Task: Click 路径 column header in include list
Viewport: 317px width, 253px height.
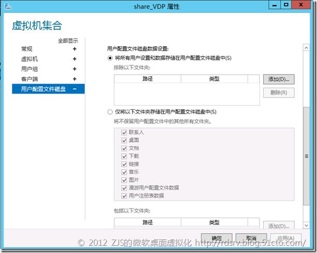Action: pyautogui.click(x=148, y=222)
